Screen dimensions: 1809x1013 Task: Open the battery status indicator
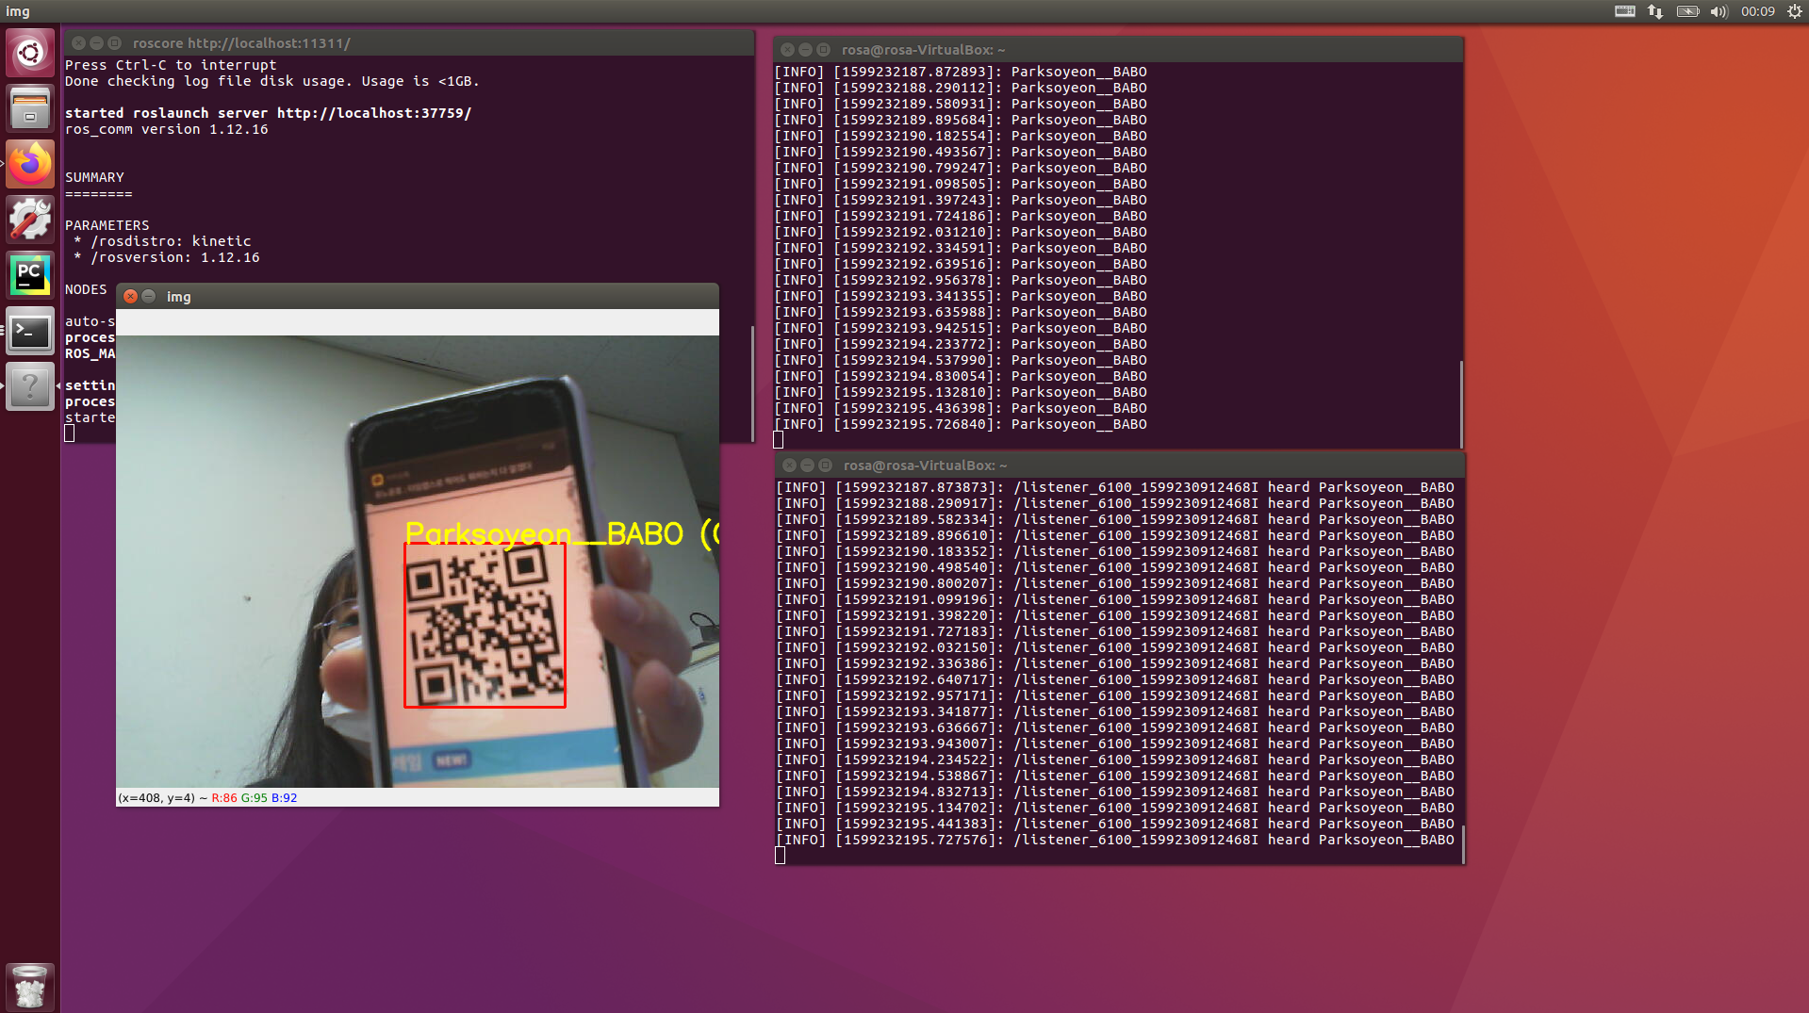tap(1687, 11)
